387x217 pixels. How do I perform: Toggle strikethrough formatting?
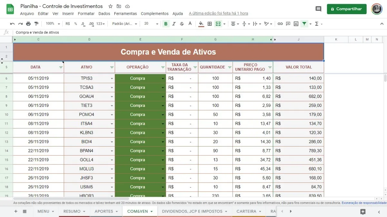click(182, 24)
